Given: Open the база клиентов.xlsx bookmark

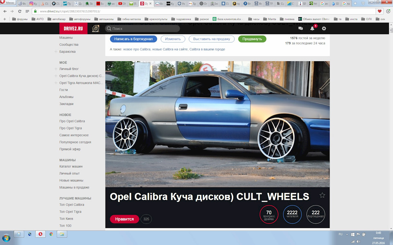Looking at the screenshot, I should point(227,19).
